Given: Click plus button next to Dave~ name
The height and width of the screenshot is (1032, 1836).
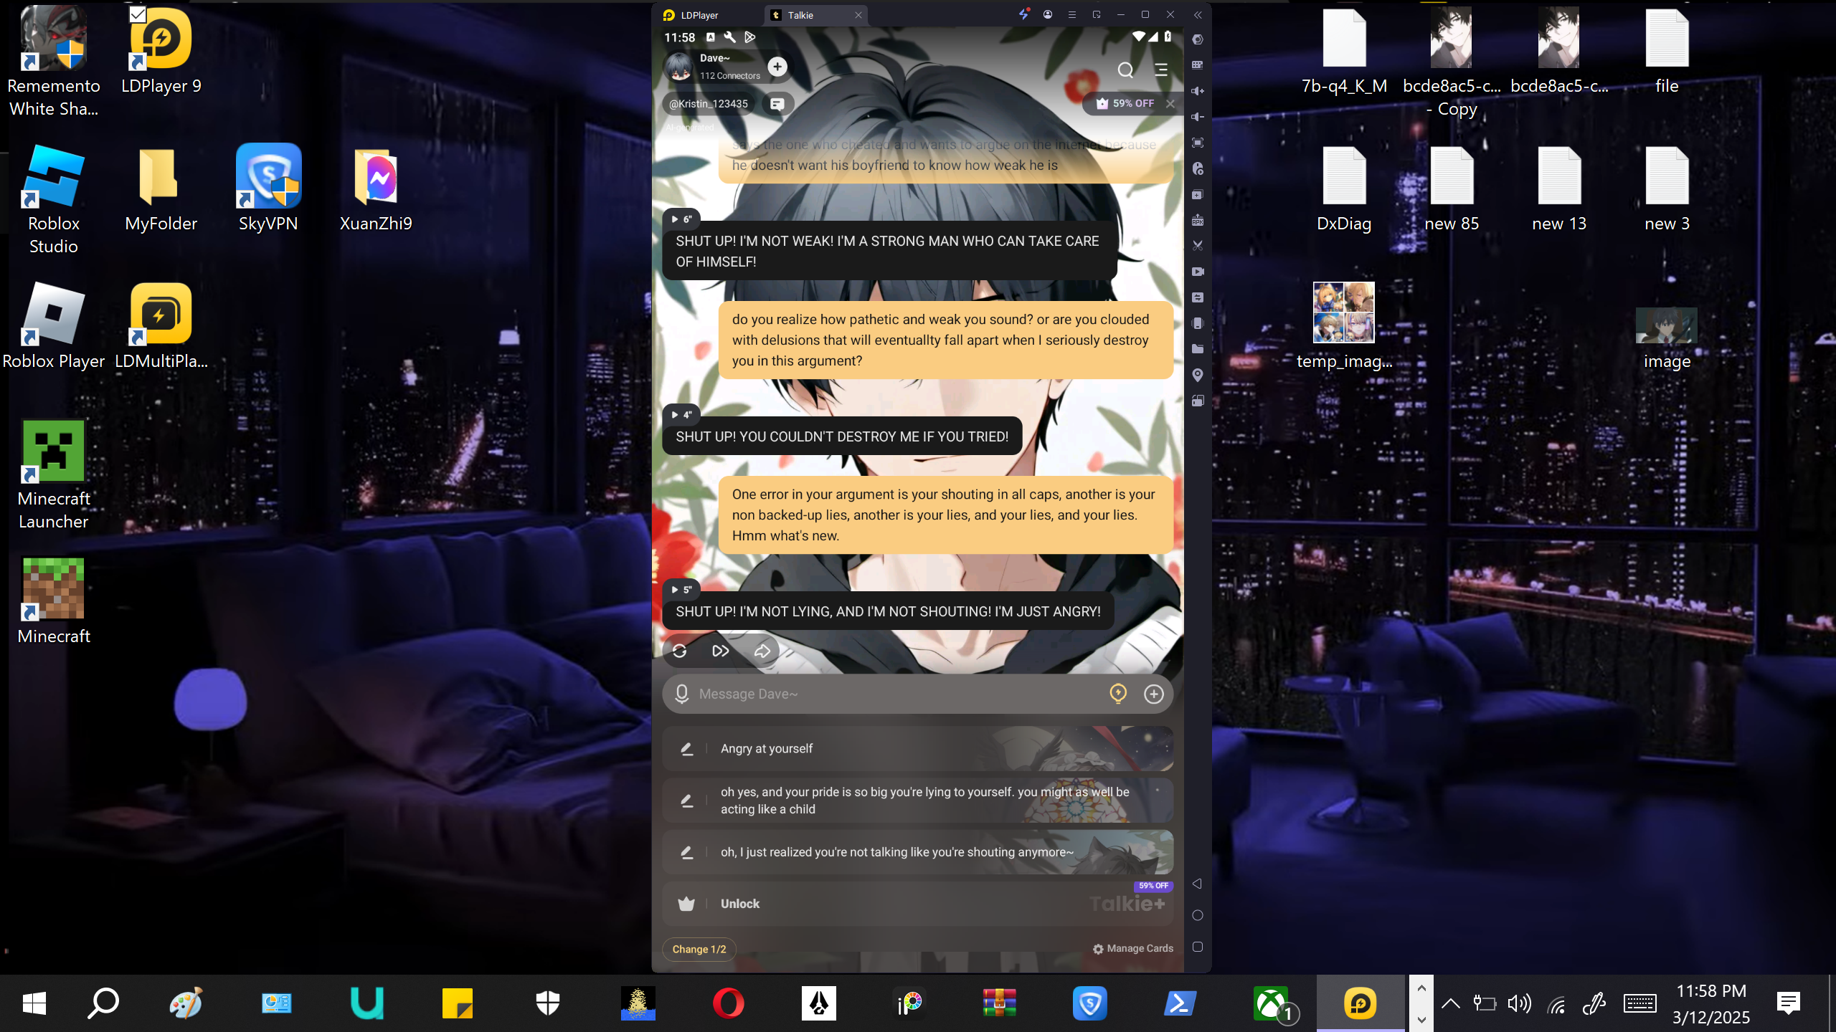Looking at the screenshot, I should [x=777, y=67].
